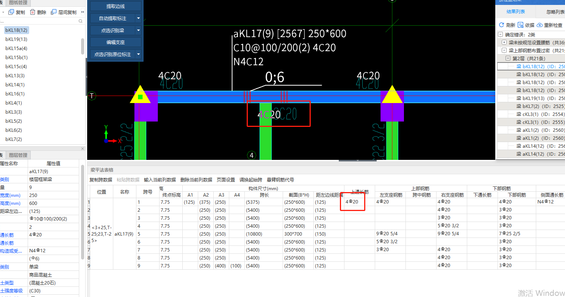Click 点选识别原位标注 button

[x=113, y=55]
